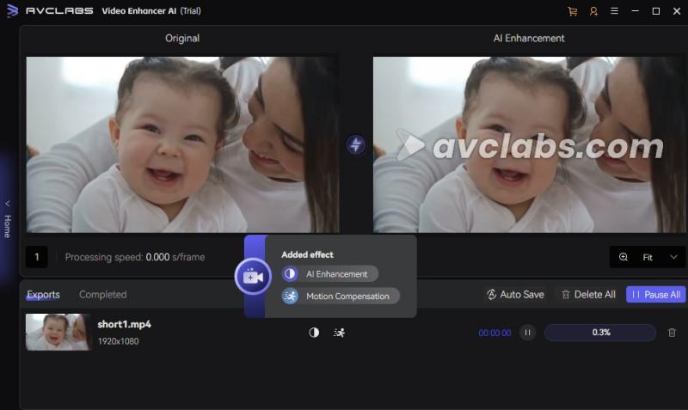Click Delete All button
688x410 pixels.
point(588,295)
